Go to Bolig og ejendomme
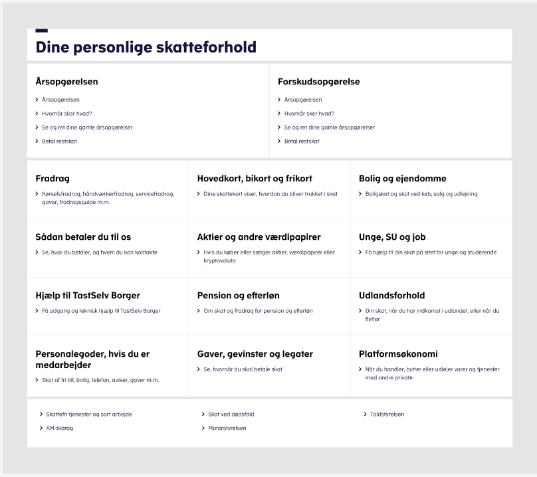The height and width of the screenshot is (477, 537). [x=402, y=179]
